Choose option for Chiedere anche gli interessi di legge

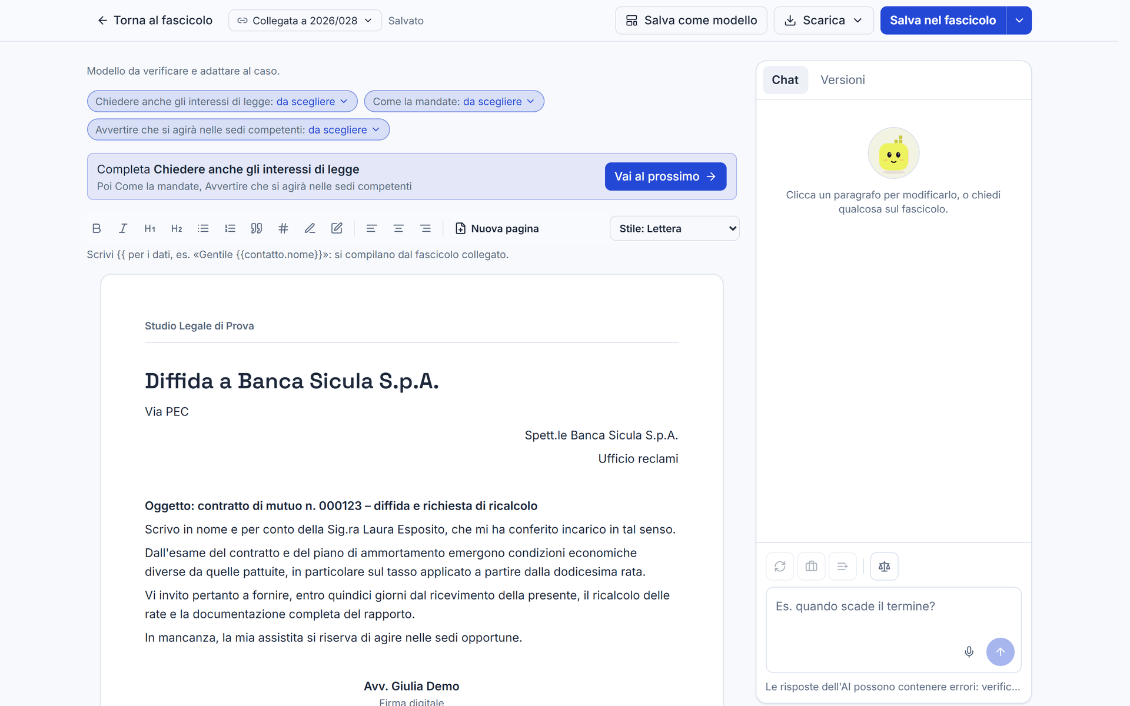coord(222,101)
